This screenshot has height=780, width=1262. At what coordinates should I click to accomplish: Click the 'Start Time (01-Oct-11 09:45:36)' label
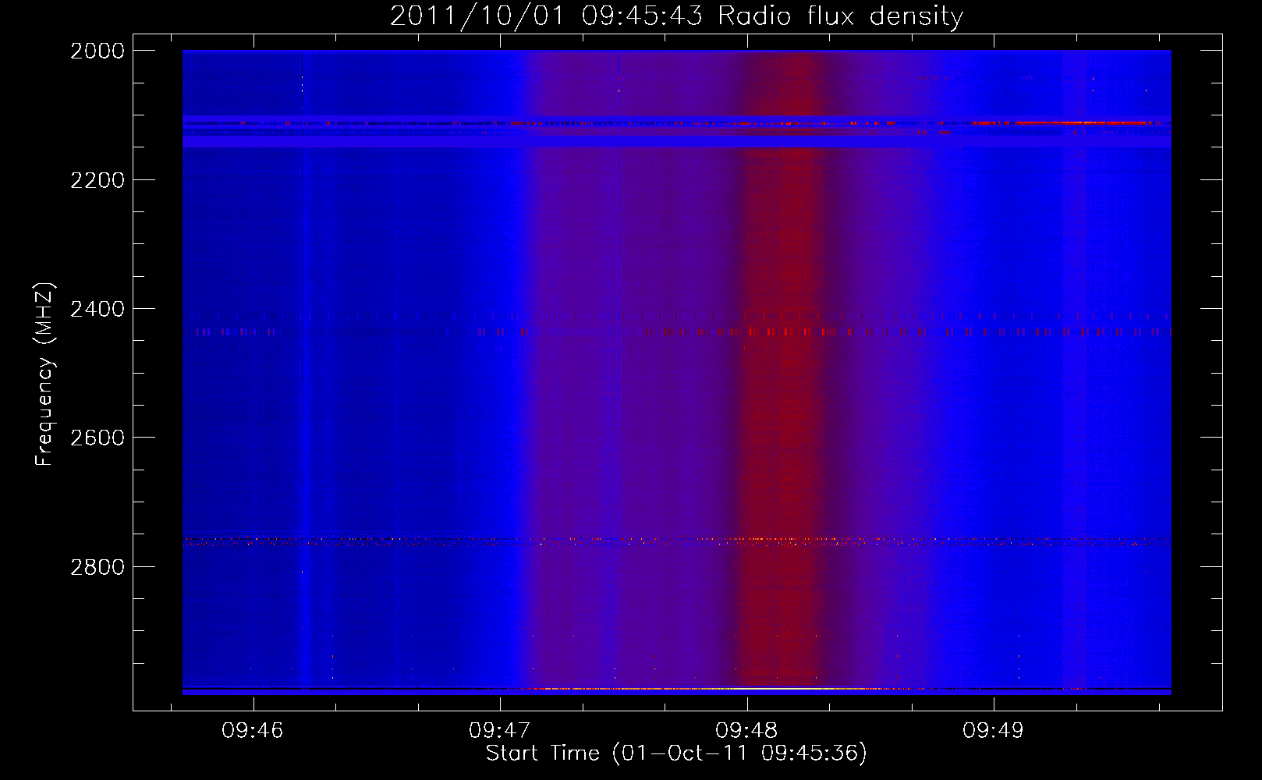[676, 753]
